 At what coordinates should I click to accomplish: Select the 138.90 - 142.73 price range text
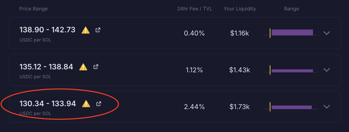[x=47, y=30]
